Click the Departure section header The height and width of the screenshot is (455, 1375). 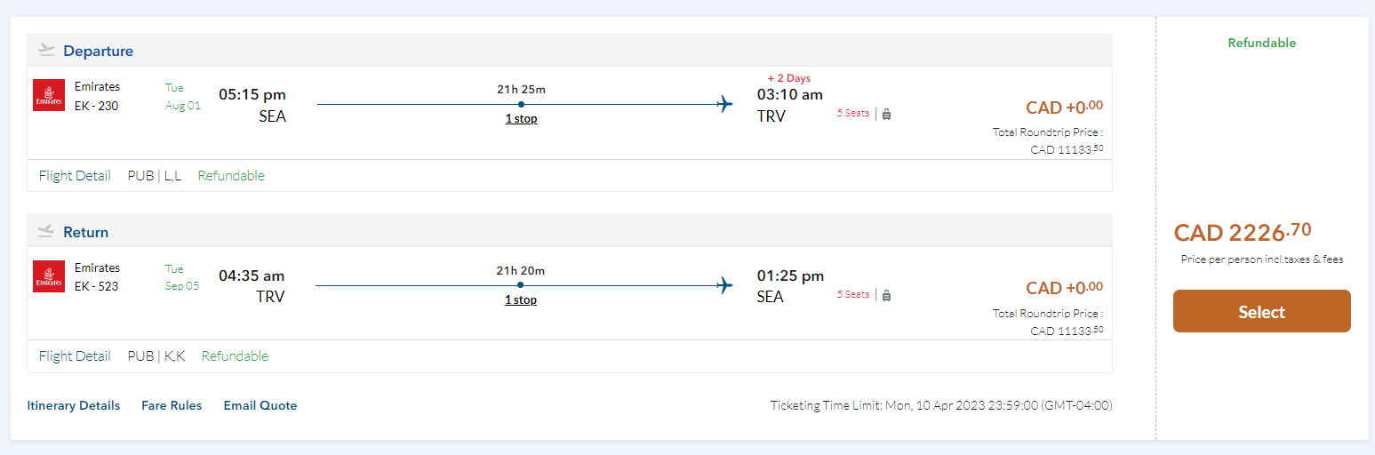[98, 51]
